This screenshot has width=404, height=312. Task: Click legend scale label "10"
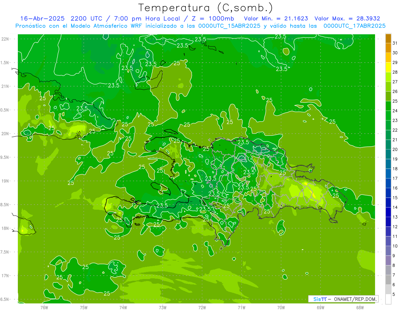(x=395, y=246)
